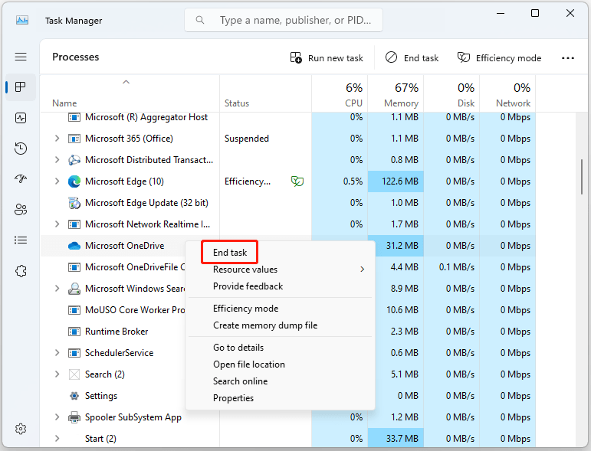Select Create memory dump file
Viewport: 591px width, 451px height.
(x=280, y=325)
